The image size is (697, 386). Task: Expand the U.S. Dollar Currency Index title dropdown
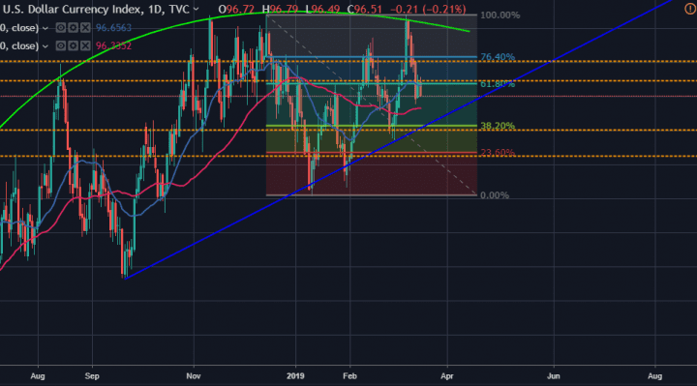(x=196, y=10)
